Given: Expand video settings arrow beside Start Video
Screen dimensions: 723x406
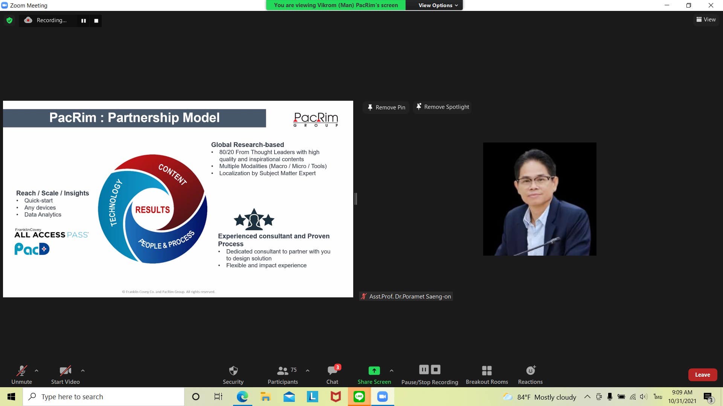Looking at the screenshot, I should pos(83,371).
